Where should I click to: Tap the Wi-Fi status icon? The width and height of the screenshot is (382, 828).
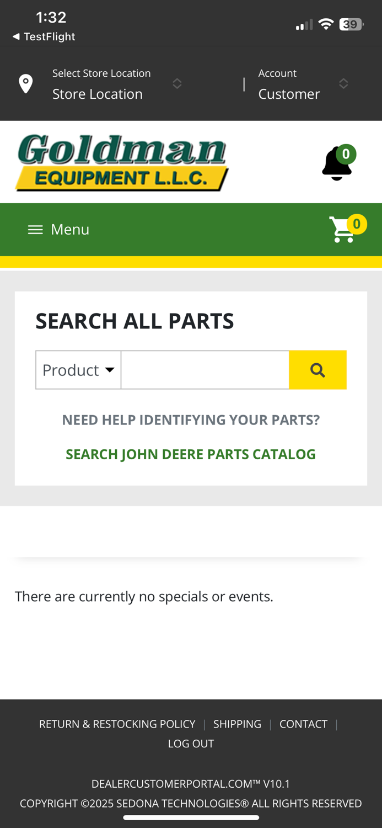[x=326, y=24]
